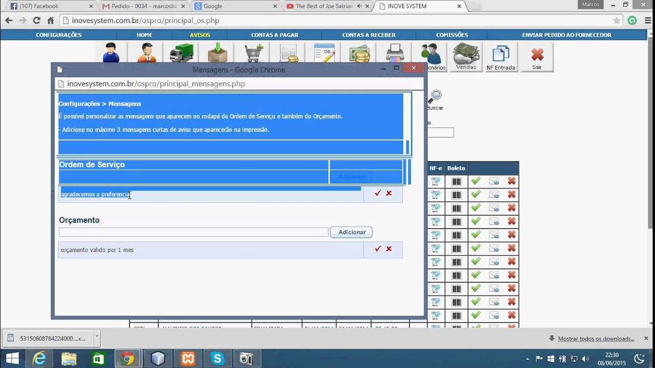Reload the page in main Chrome window
655x368 pixels.
click(x=36, y=20)
